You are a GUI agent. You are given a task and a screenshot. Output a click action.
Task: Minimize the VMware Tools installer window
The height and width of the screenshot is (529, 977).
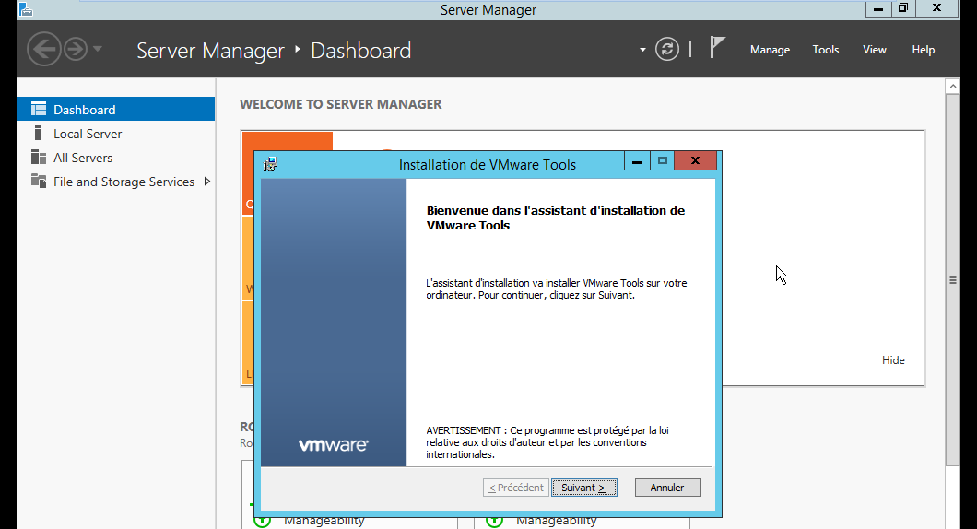(x=637, y=161)
